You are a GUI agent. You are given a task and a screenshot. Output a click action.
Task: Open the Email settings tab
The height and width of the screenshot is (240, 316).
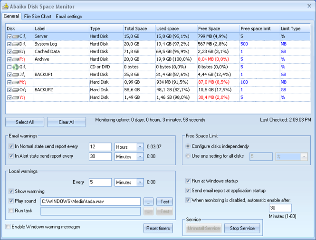(x=68, y=17)
